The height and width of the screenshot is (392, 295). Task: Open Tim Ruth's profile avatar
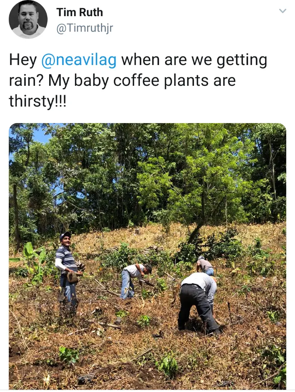coord(28,19)
